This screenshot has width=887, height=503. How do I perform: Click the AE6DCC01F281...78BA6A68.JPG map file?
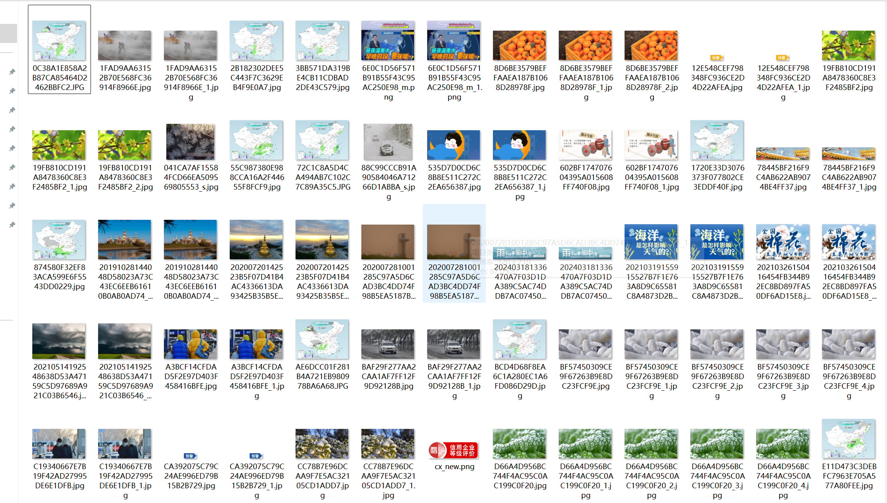322,339
